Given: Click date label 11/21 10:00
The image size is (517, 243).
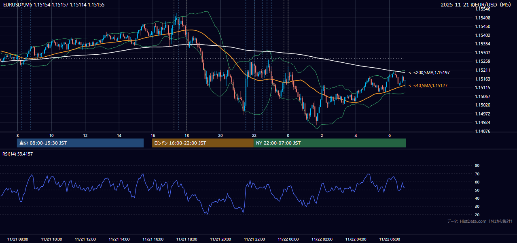Looking at the screenshot, I should click(x=52, y=239).
